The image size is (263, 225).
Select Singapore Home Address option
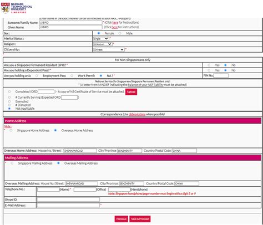pos(11,130)
